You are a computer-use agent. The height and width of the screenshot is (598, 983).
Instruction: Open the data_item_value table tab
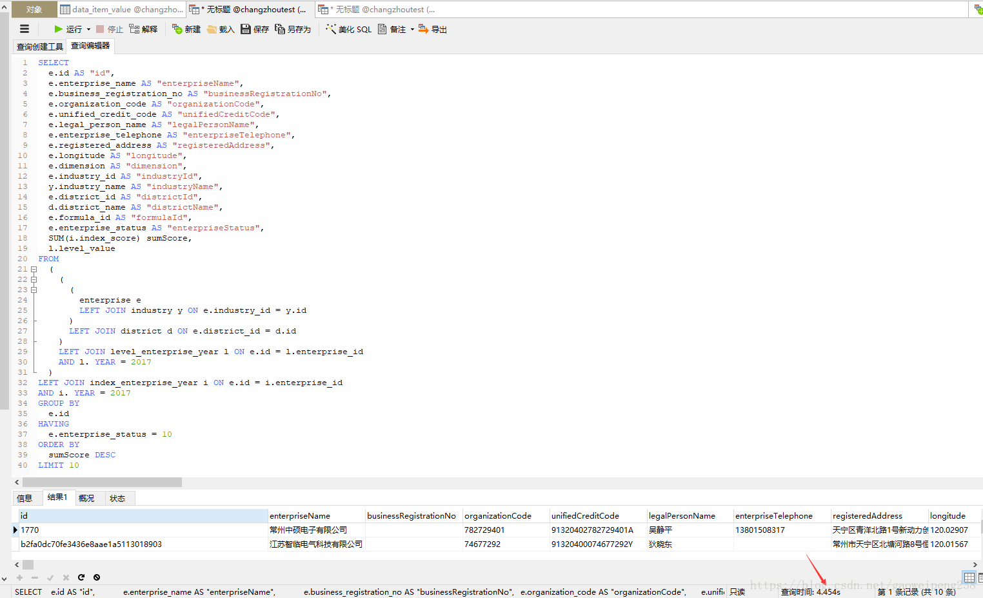pos(122,10)
